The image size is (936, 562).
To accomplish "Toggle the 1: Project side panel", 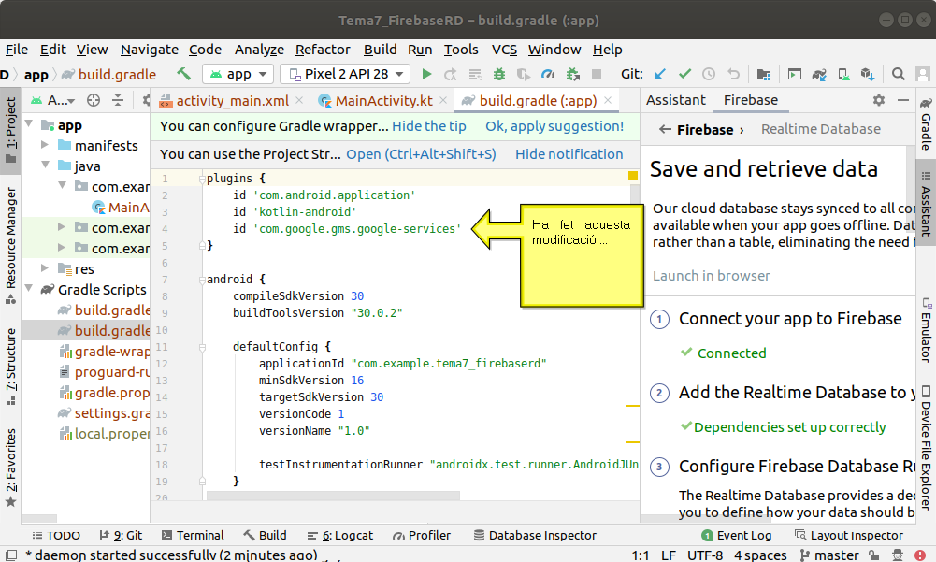I will click(10, 130).
